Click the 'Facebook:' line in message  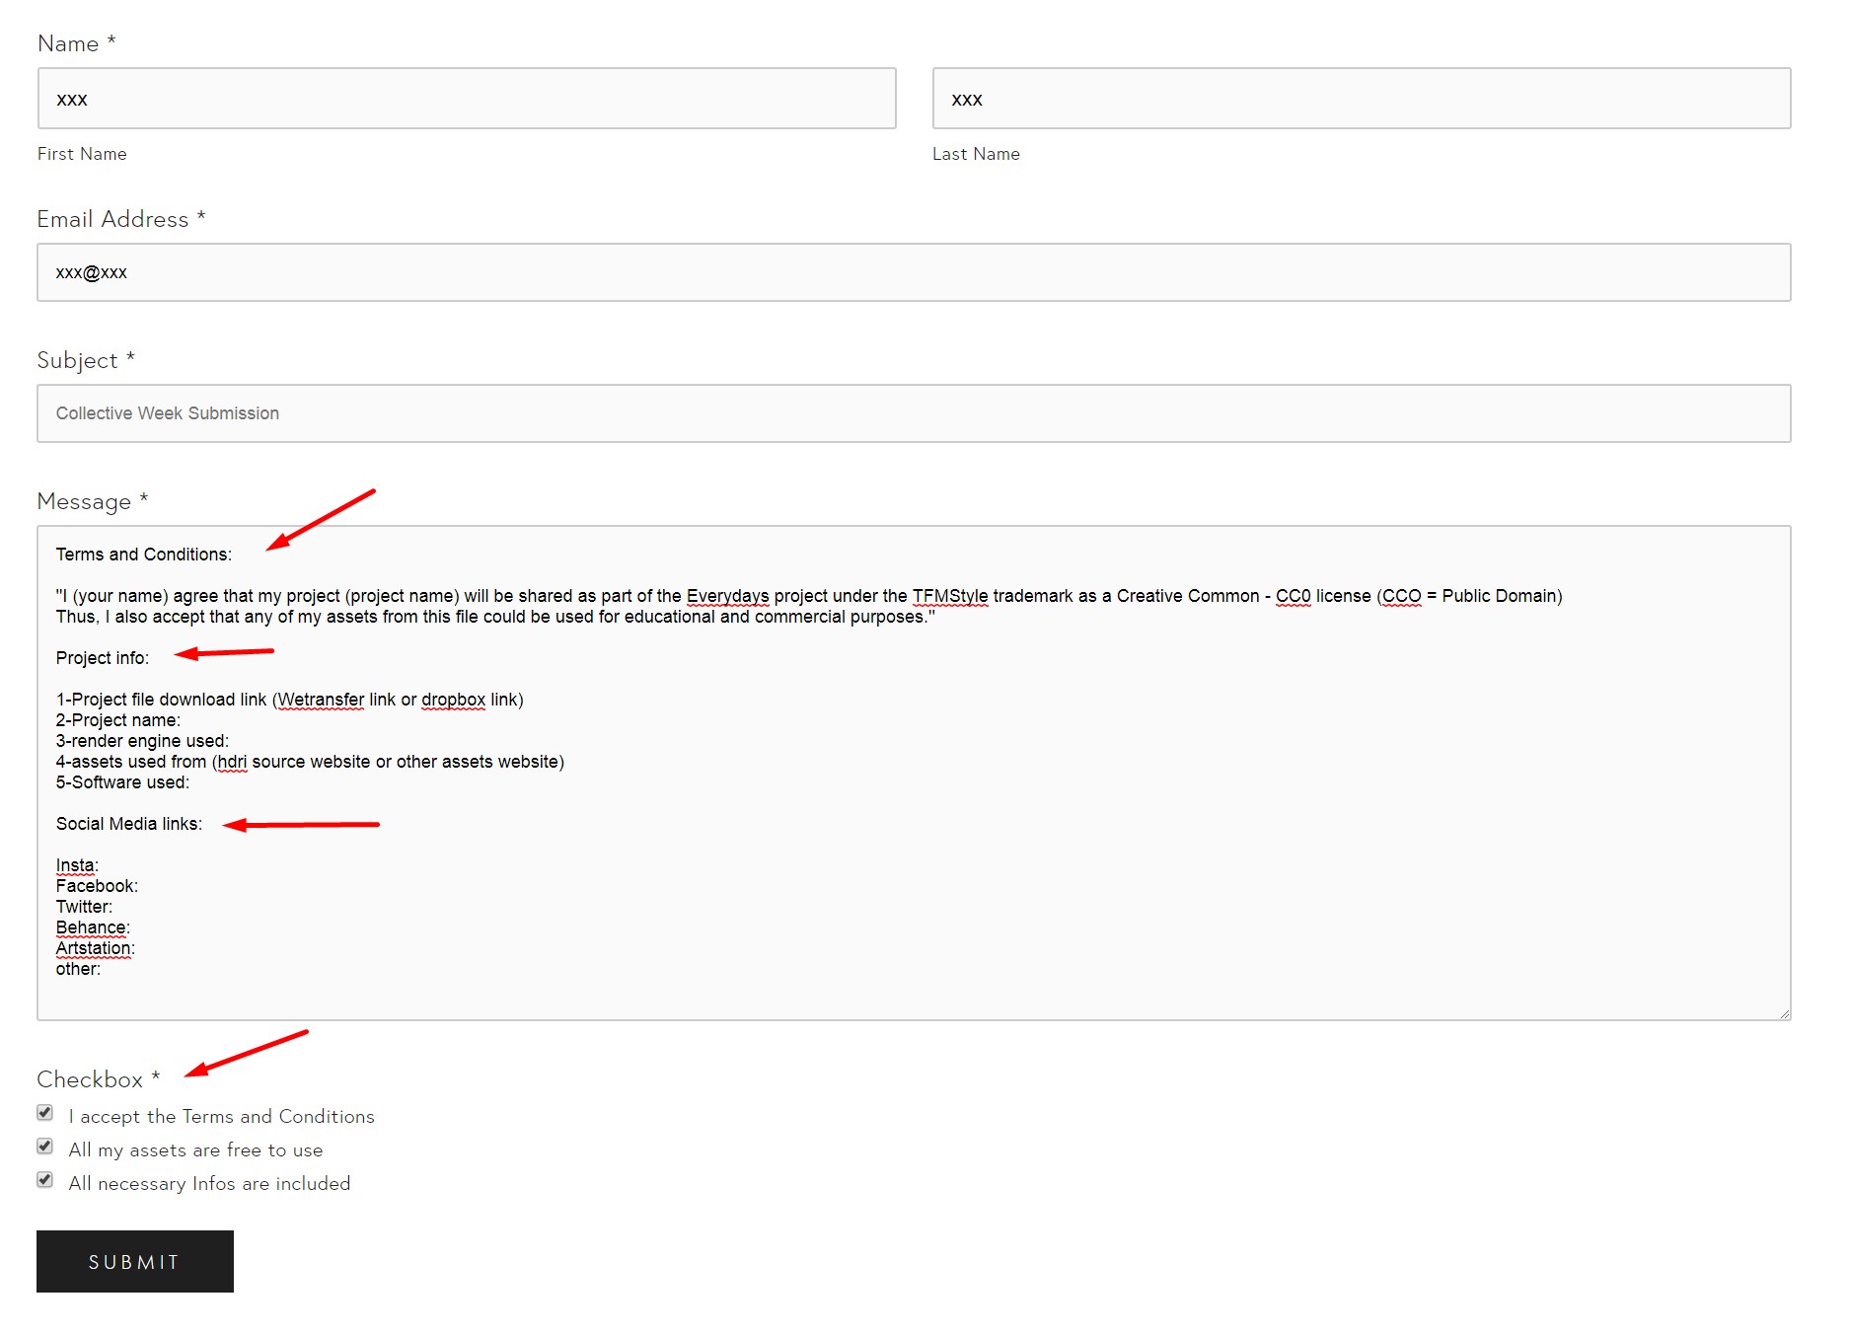(97, 886)
